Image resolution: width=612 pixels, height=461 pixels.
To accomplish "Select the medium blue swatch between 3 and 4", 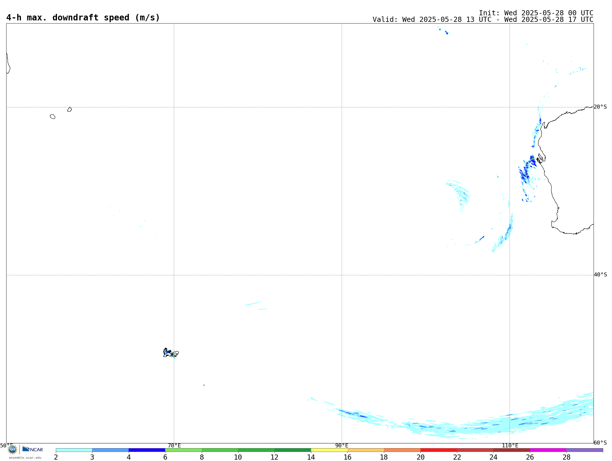I will point(110,450).
